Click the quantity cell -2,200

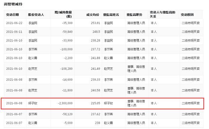[x=68, y=58]
